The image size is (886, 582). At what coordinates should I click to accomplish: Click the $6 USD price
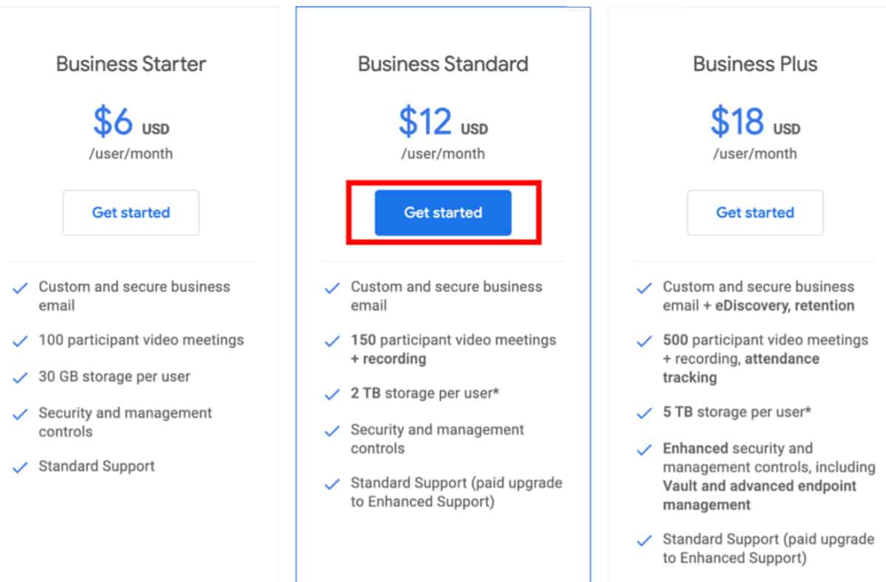click(x=131, y=122)
